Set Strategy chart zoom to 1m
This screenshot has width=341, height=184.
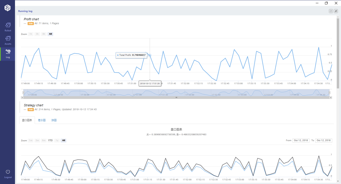point(31,140)
